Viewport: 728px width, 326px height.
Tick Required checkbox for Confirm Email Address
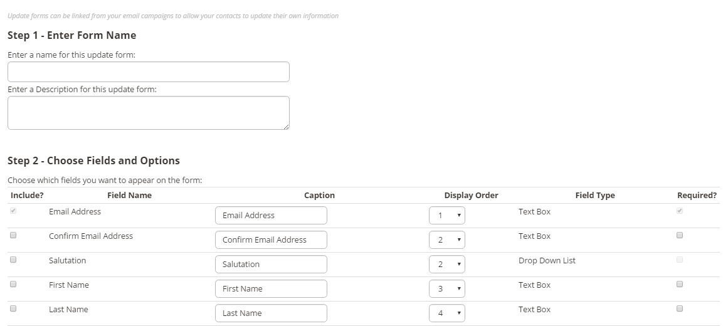click(x=680, y=235)
